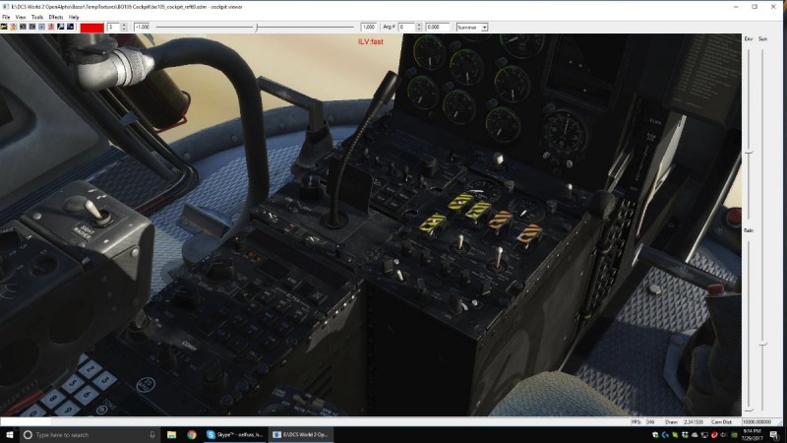Click the 0.000 argument value field
The width and height of the screenshot is (787, 443).
438,28
